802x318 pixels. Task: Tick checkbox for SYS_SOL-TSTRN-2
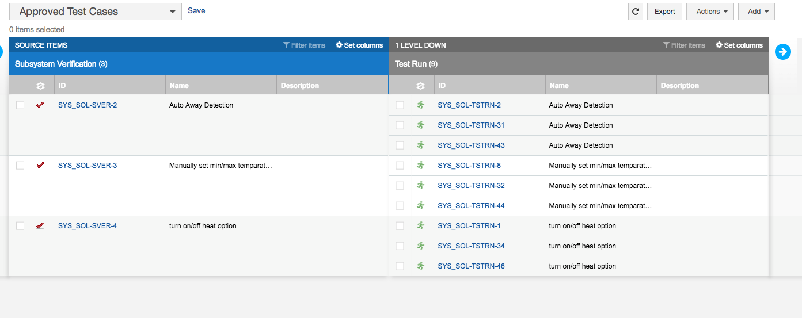(x=400, y=105)
